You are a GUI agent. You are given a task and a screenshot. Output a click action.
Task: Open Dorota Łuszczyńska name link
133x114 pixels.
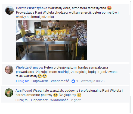point(32,8)
